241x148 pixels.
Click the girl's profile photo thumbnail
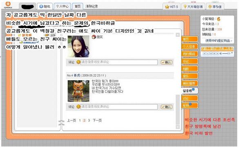78,46
